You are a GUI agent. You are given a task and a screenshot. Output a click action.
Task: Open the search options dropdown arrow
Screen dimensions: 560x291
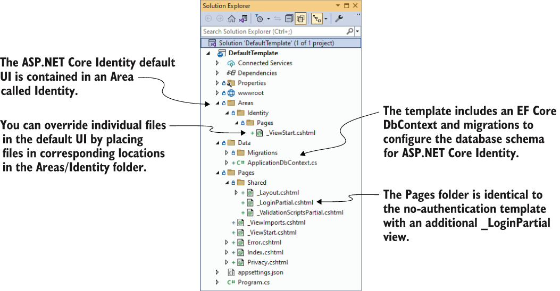pyautogui.click(x=357, y=32)
